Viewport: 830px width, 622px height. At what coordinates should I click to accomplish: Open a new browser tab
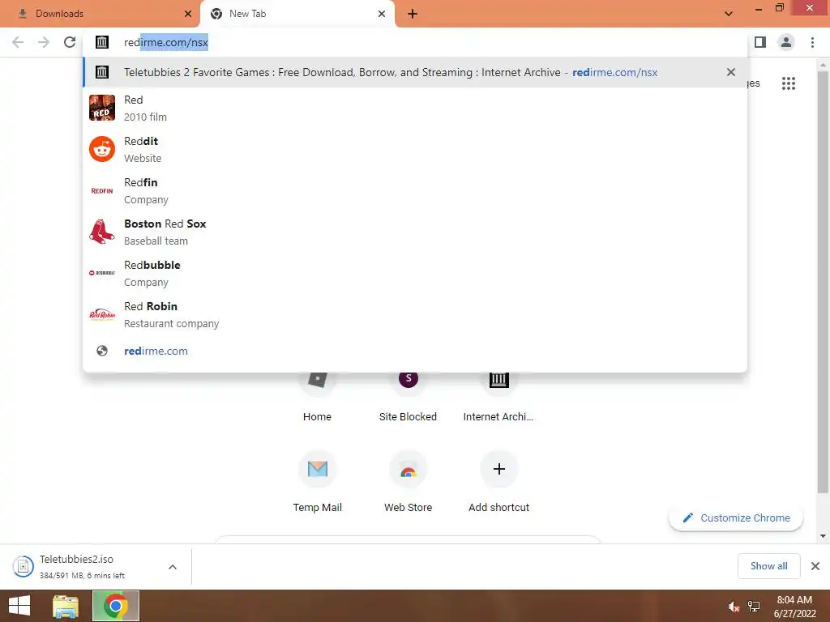pyautogui.click(x=413, y=14)
